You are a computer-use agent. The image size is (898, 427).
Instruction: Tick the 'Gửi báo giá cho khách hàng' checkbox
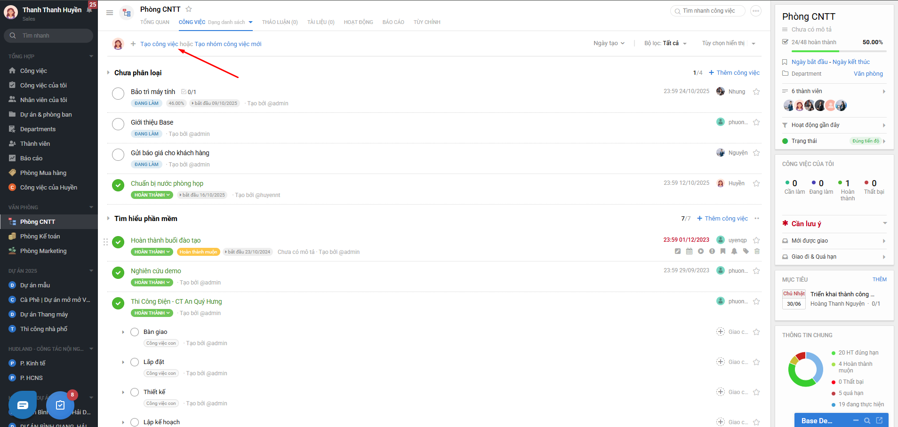[x=118, y=155]
